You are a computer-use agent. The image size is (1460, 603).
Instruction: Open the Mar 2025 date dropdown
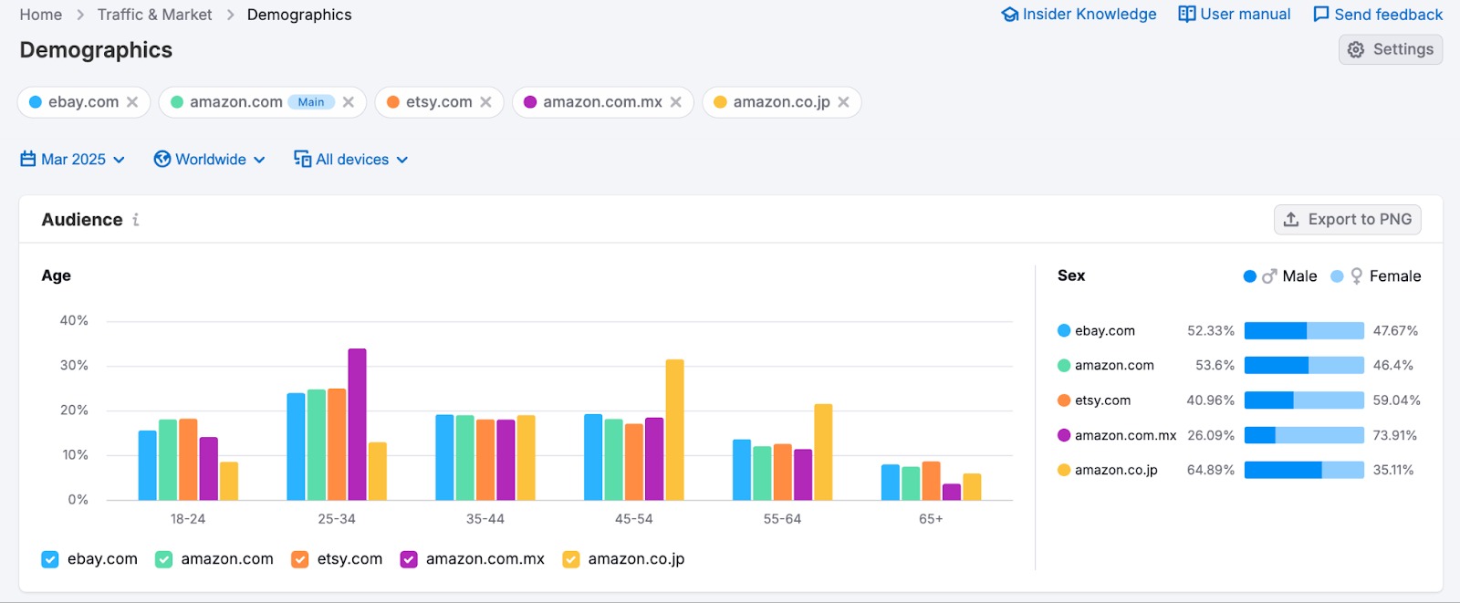click(73, 160)
